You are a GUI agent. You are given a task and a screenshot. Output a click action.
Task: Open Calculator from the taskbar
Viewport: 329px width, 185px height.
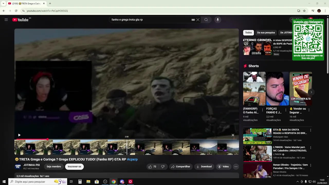click(x=80, y=182)
